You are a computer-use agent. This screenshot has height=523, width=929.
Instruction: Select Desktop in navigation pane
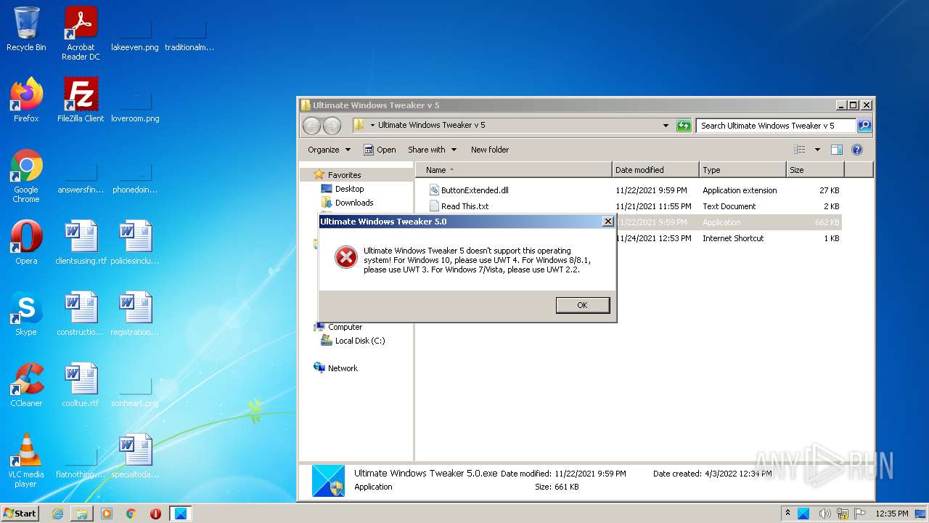349,189
